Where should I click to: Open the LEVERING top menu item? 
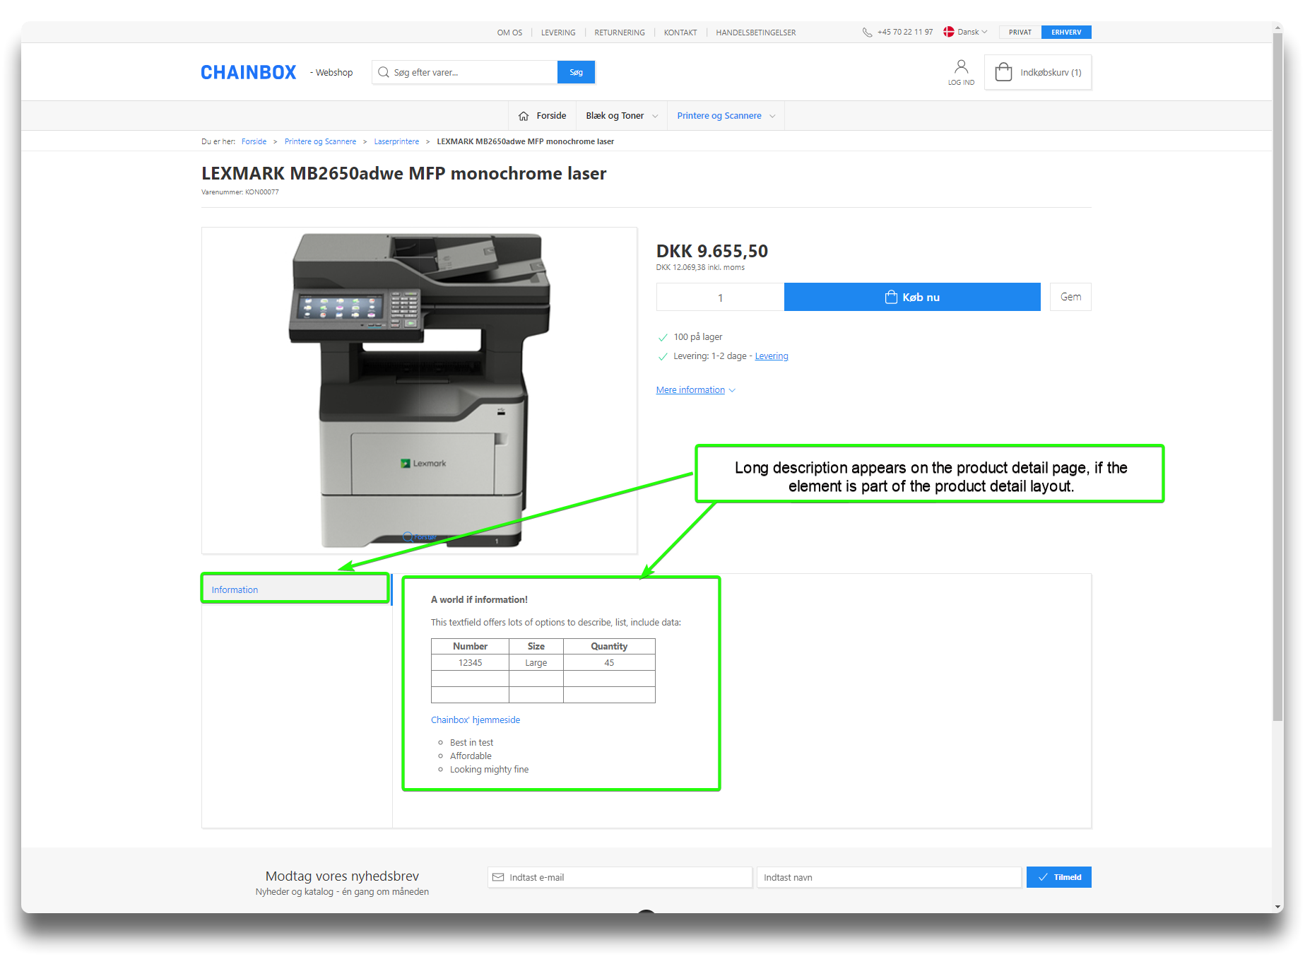(x=558, y=33)
